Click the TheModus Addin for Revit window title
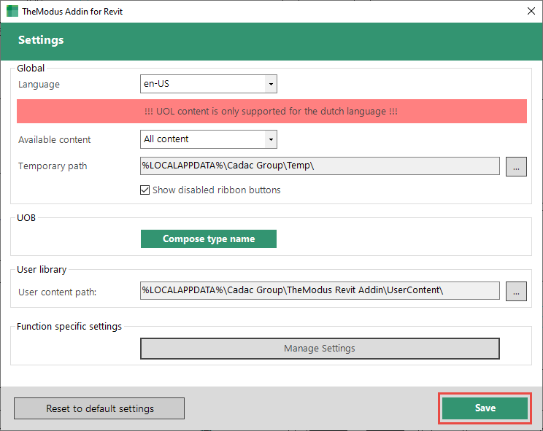 (72, 12)
